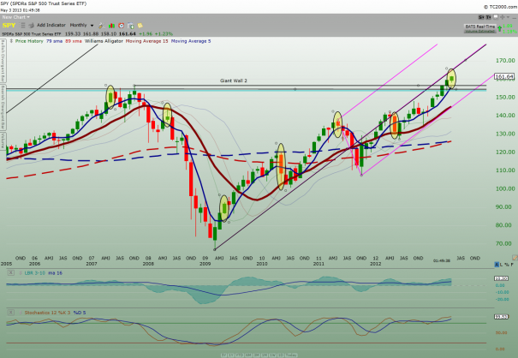Select the 1Y time span

[231, 355]
